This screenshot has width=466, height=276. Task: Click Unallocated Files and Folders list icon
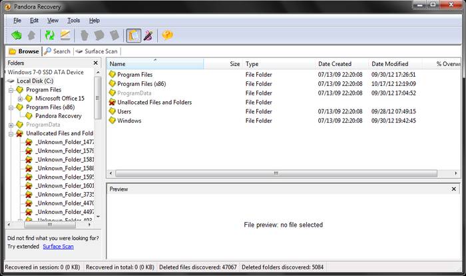112,102
